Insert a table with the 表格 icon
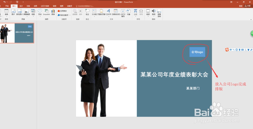The height and width of the screenshot is (129, 253). 6,12
